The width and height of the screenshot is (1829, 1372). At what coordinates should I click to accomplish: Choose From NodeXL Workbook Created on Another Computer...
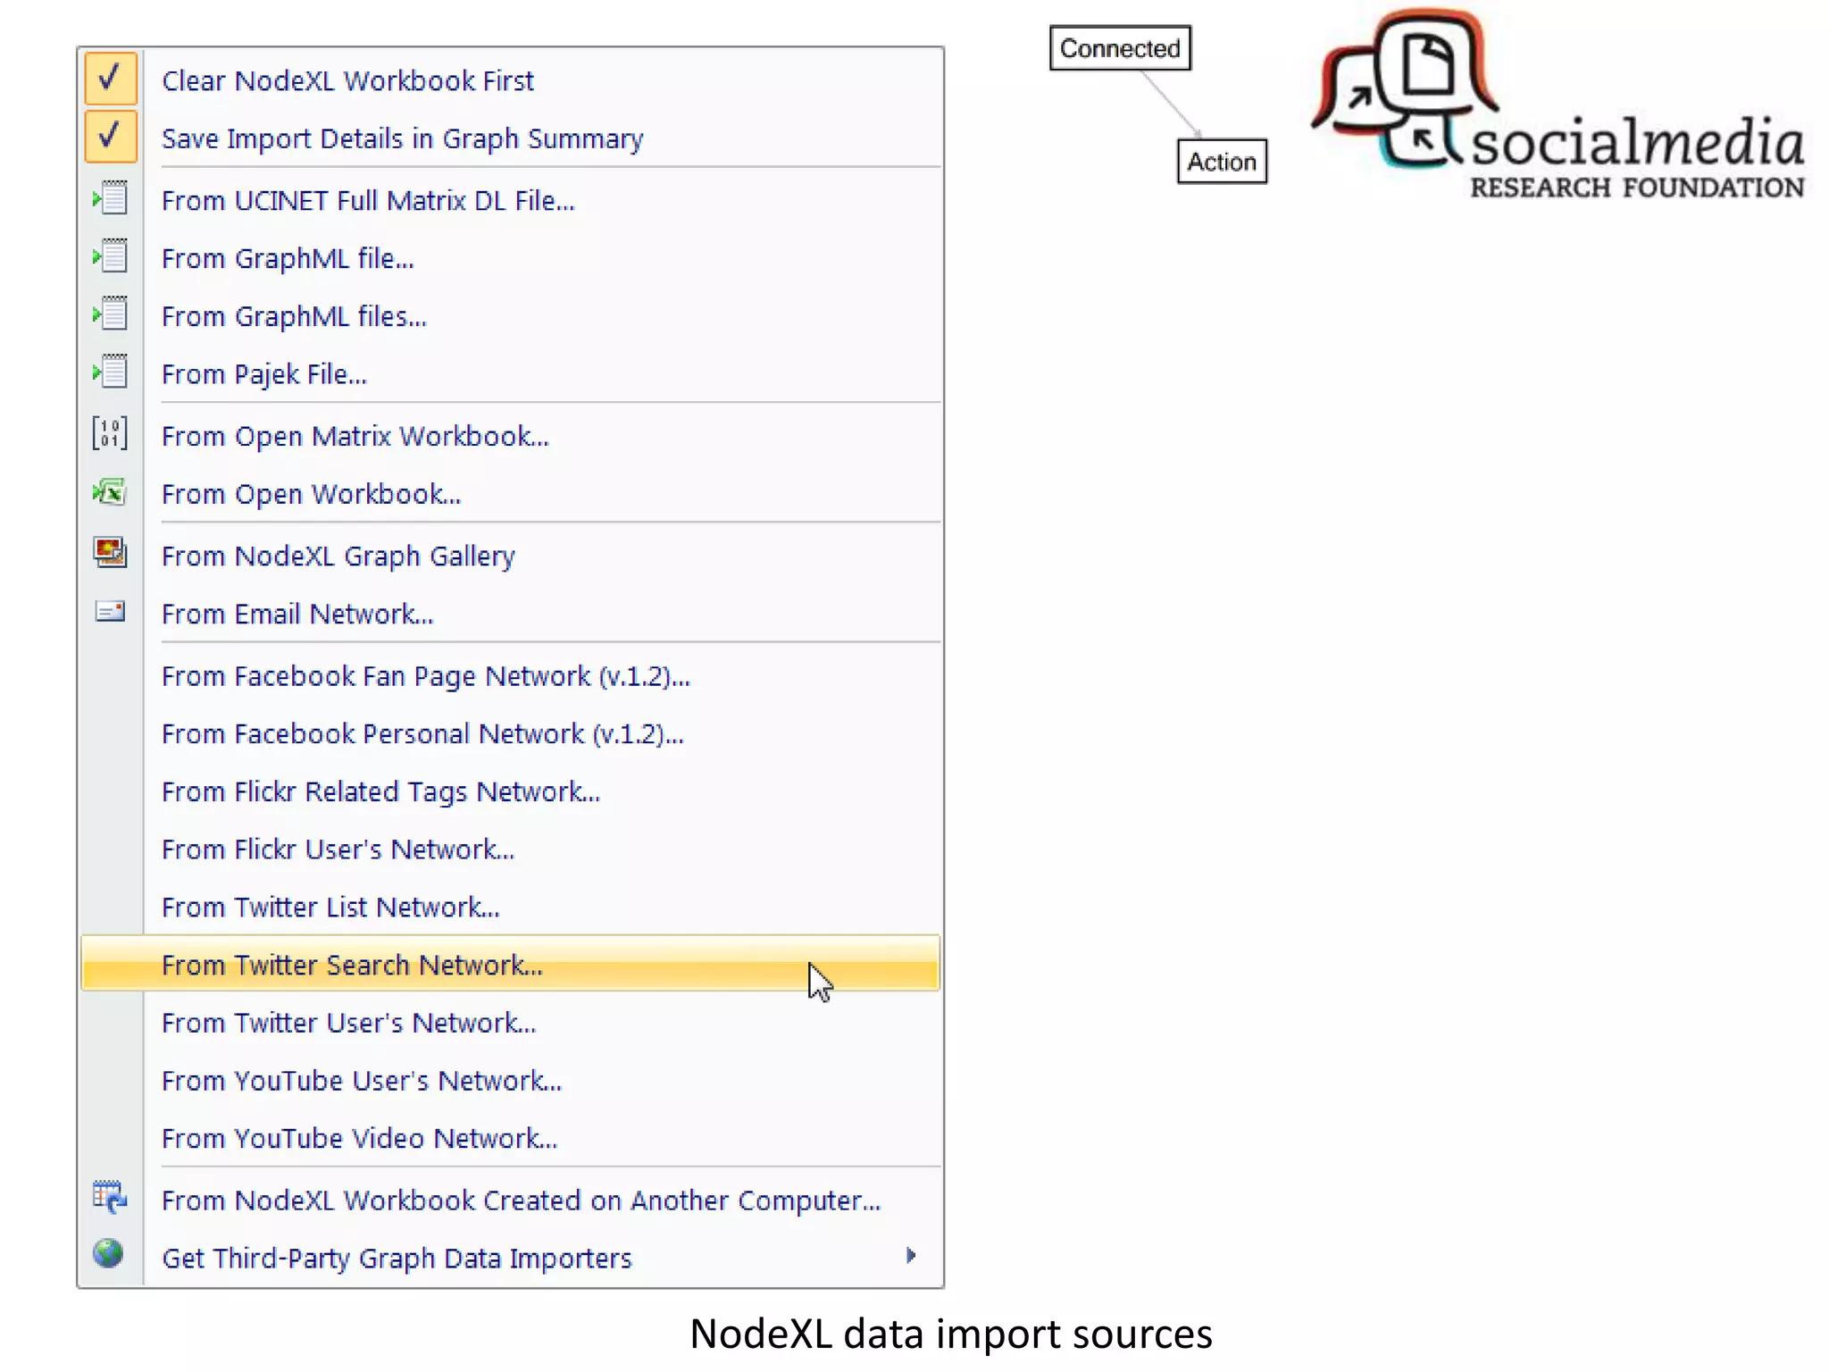pyautogui.click(x=521, y=1201)
